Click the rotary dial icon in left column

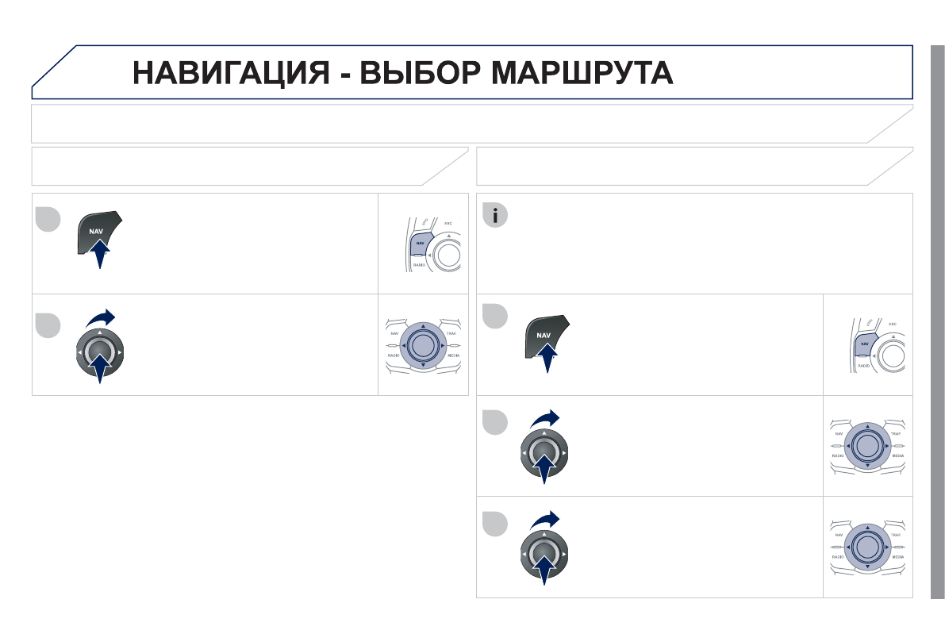[x=99, y=350]
